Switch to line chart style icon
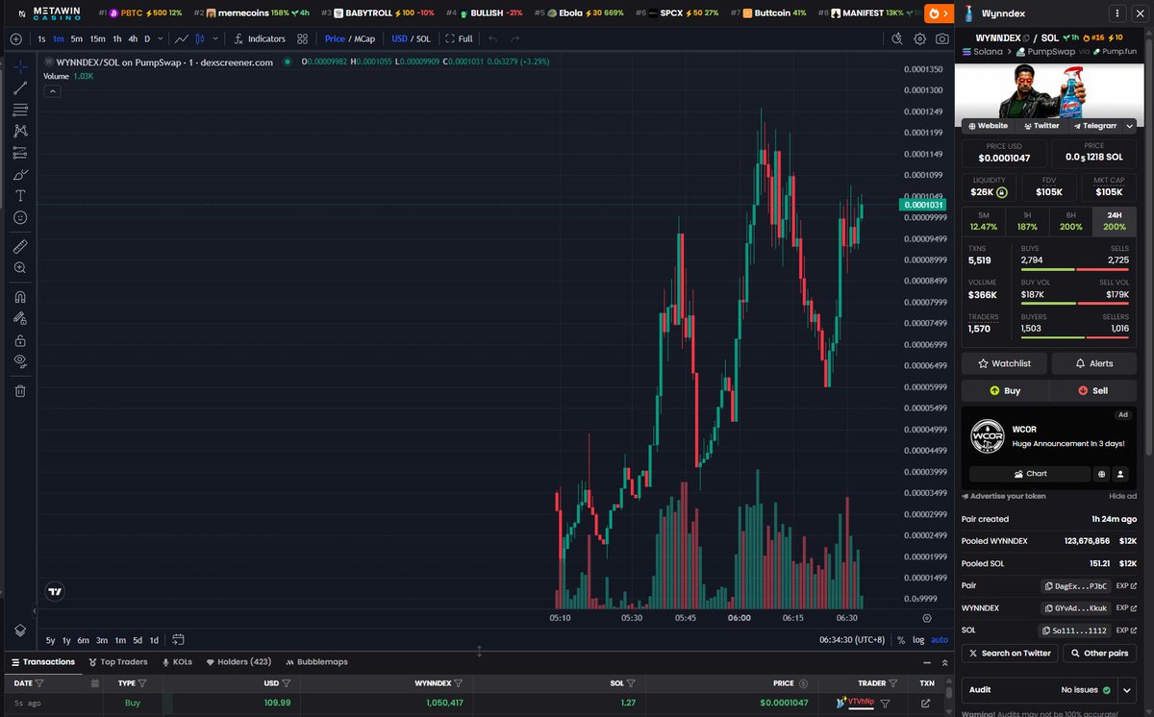Image resolution: width=1154 pixels, height=717 pixels. (x=181, y=38)
